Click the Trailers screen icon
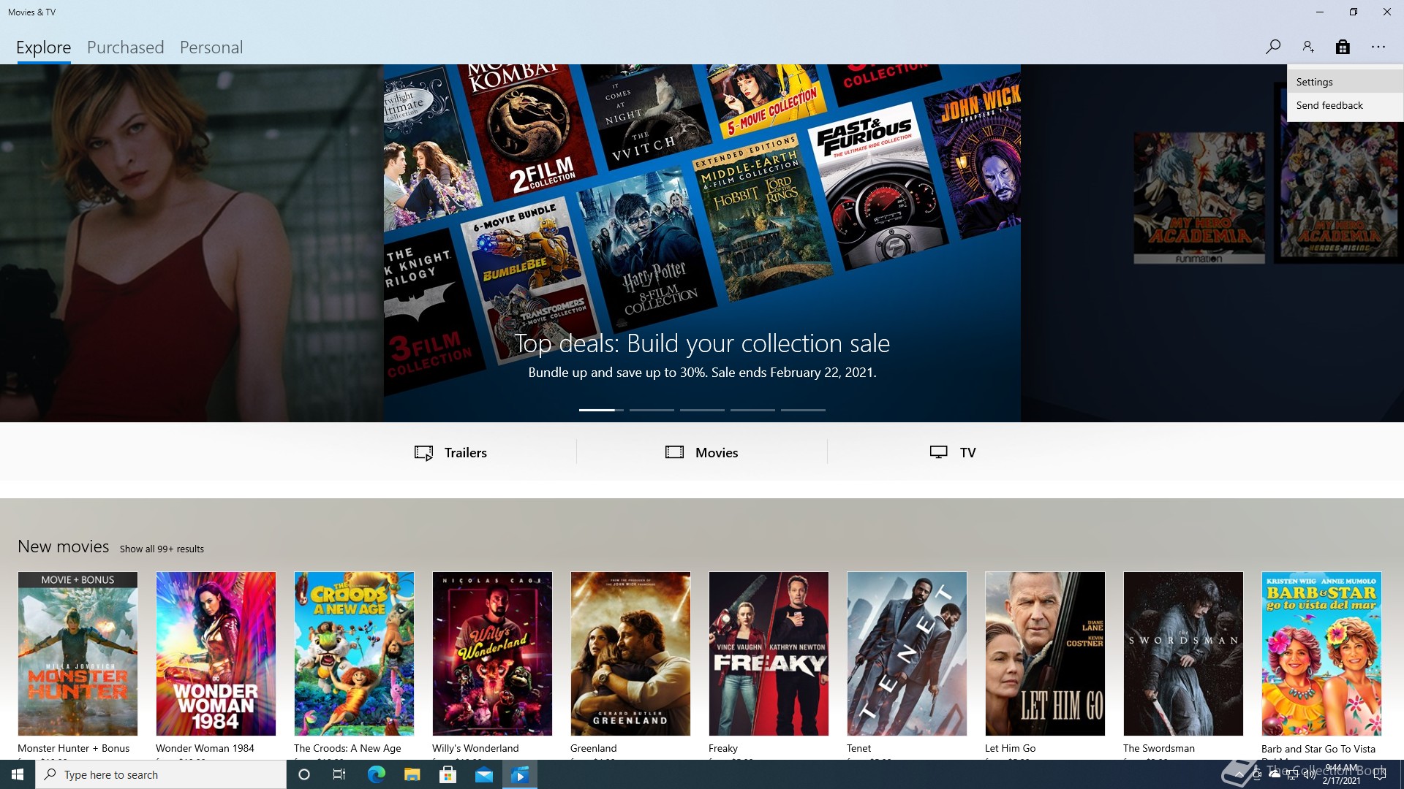 423,453
